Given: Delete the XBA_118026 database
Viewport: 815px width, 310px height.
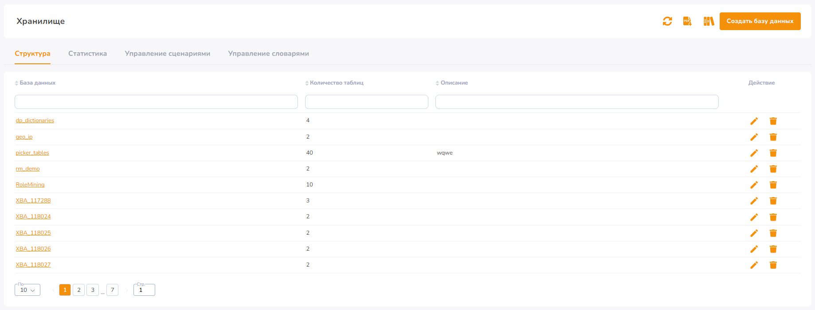Looking at the screenshot, I should tap(773, 249).
